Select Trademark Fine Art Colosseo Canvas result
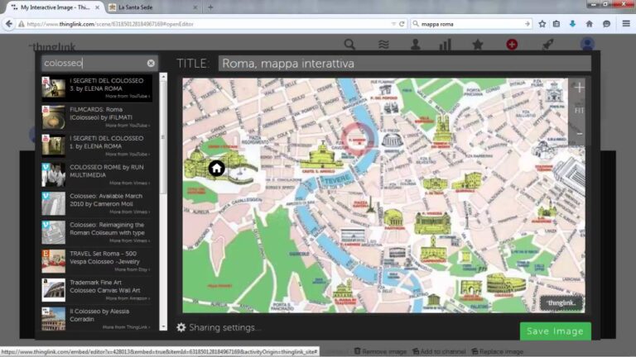Image resolution: width=636 pixels, height=357 pixels. pyautogui.click(x=97, y=290)
